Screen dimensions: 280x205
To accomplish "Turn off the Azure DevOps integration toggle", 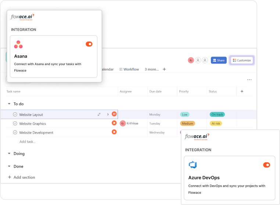I will [267, 165].
